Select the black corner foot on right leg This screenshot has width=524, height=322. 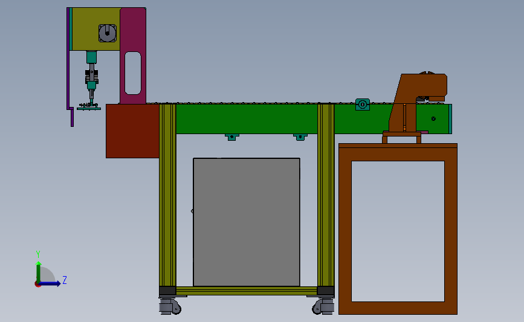[x=326, y=291]
